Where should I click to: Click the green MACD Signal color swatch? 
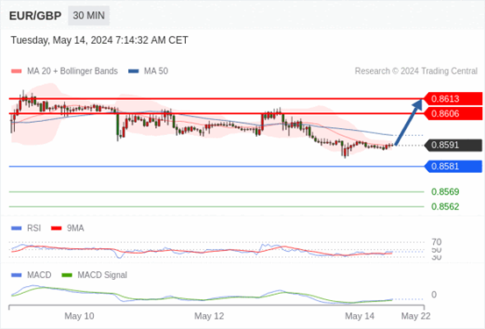(67, 275)
